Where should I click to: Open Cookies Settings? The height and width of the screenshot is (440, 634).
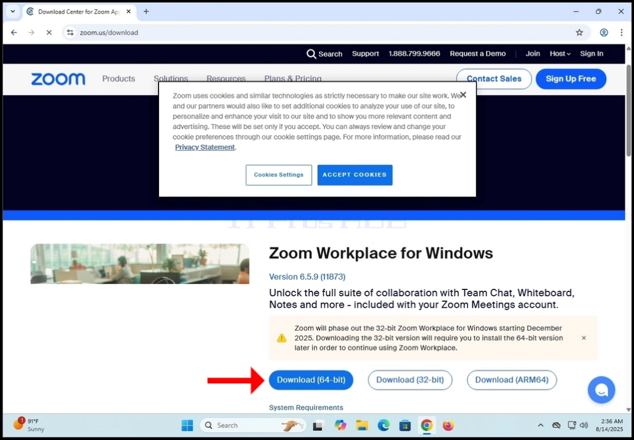pos(279,175)
